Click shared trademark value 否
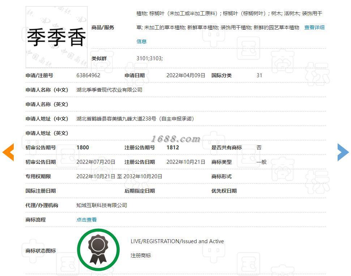Screen dimensions: 351x276 pos(259,148)
